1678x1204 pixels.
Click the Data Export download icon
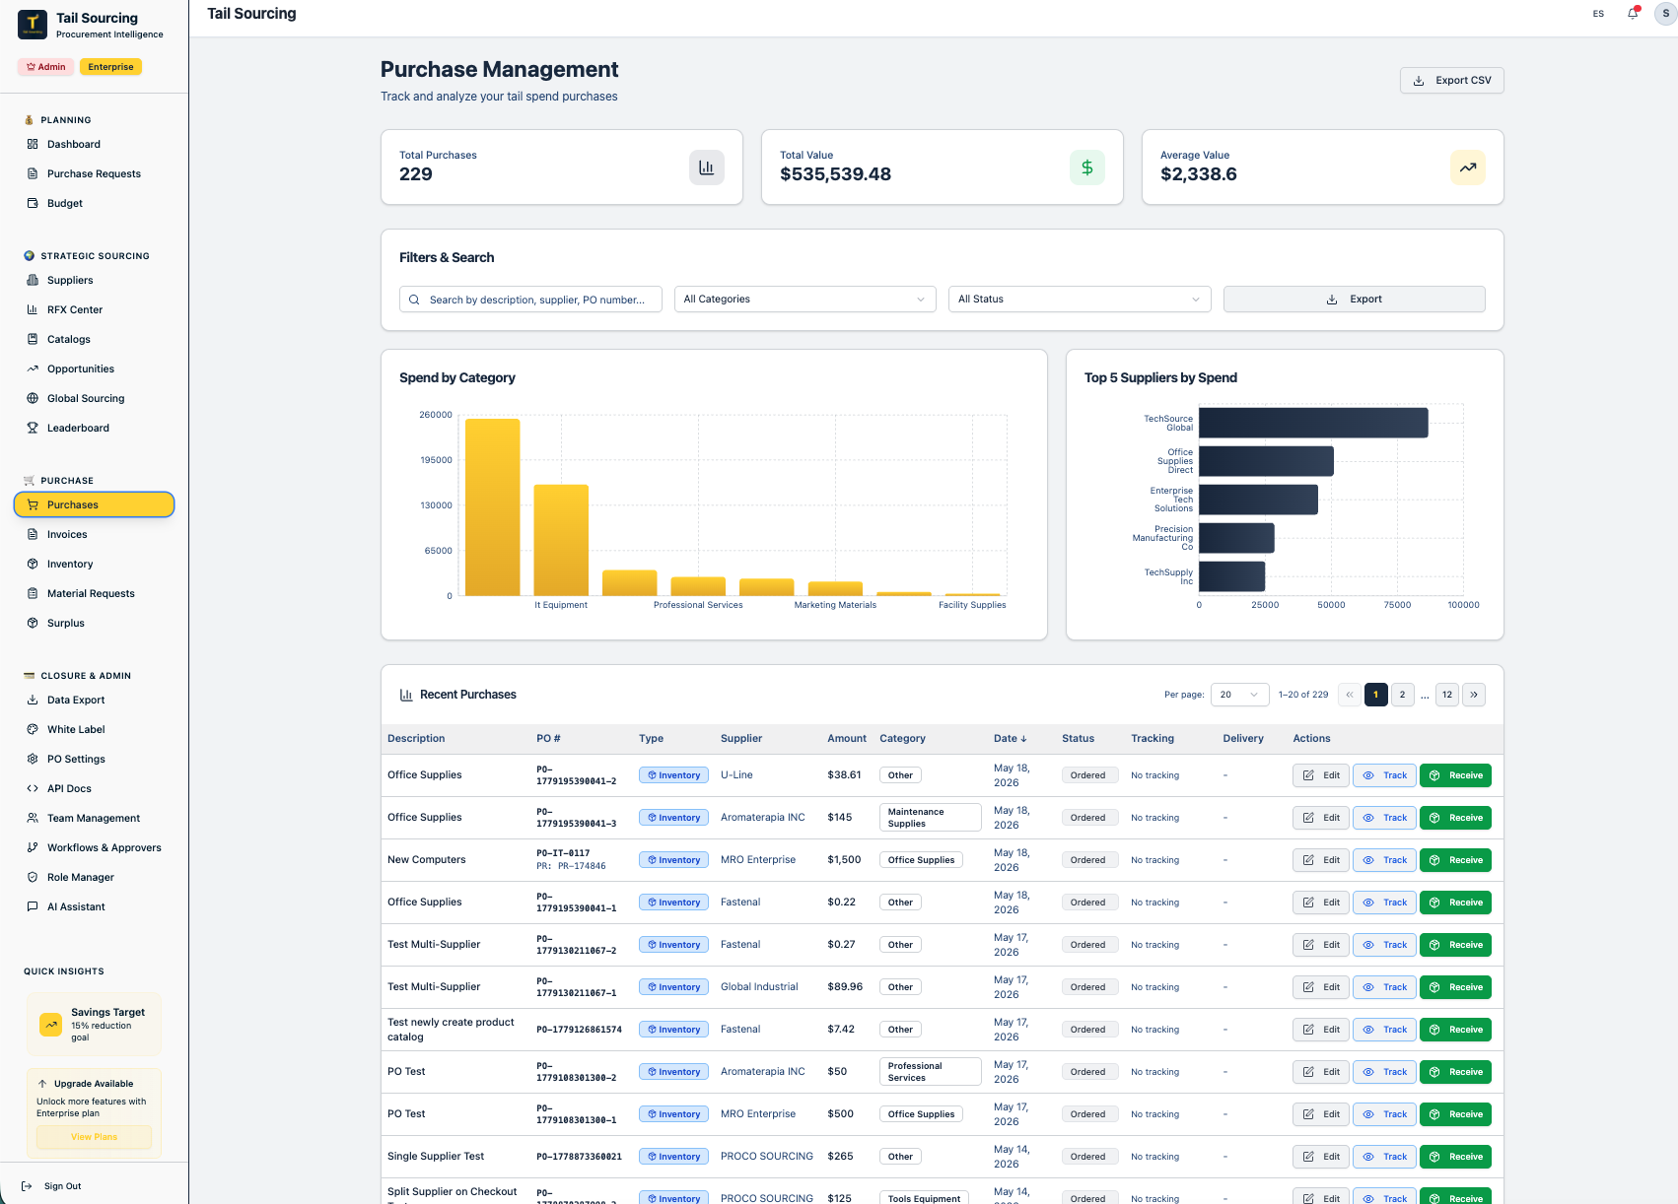[33, 700]
